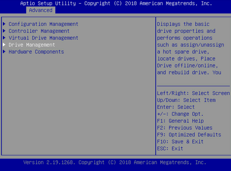Select the highlighted Drive Management entry
Screen dimensions: 231x171
point(32,45)
